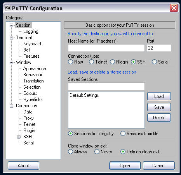Viewport: 181px width, 175px height.
Task: Focus the Host Name input field
Action: (x=106, y=48)
